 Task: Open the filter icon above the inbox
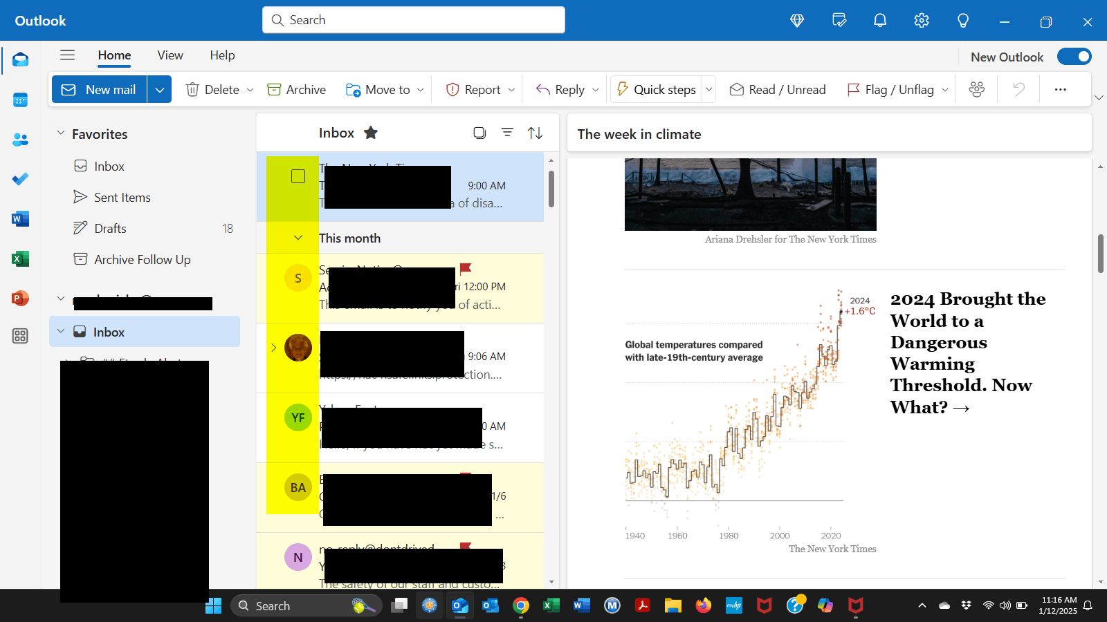point(507,133)
